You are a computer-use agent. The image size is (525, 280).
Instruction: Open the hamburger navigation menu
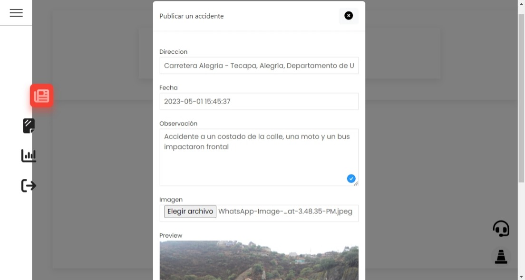[16, 13]
